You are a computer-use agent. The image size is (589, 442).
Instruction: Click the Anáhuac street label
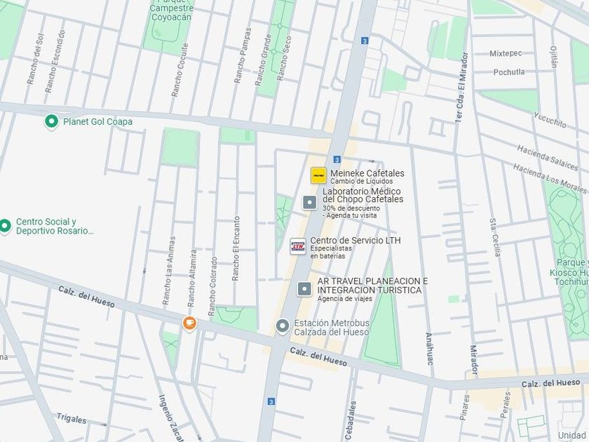[429, 349]
